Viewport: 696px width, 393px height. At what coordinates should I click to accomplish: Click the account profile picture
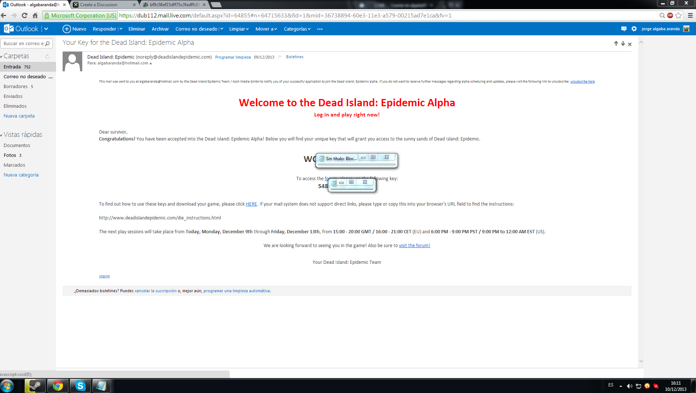[686, 29]
